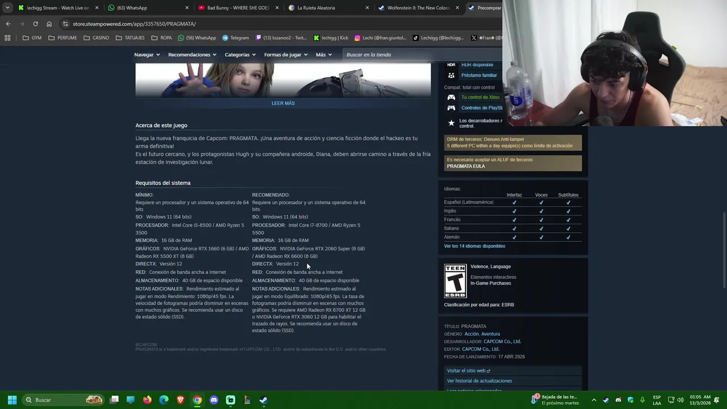Screen dimensions: 727x409
Task: Open Firefox from the taskbar
Action: point(148,400)
